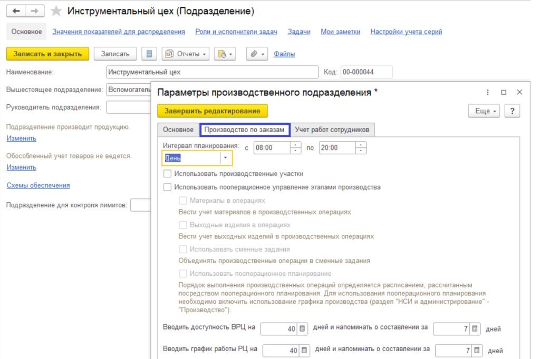
Task: Open help with the question mark button
Action: (x=512, y=111)
